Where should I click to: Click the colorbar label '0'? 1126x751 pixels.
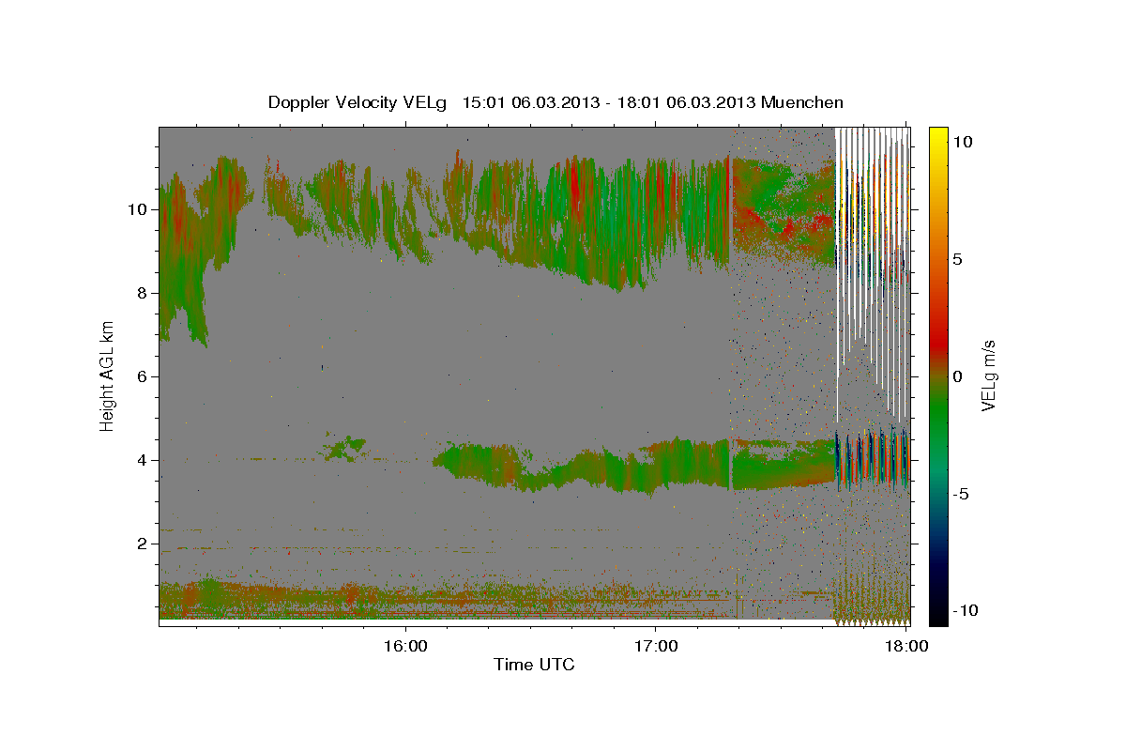tap(958, 375)
